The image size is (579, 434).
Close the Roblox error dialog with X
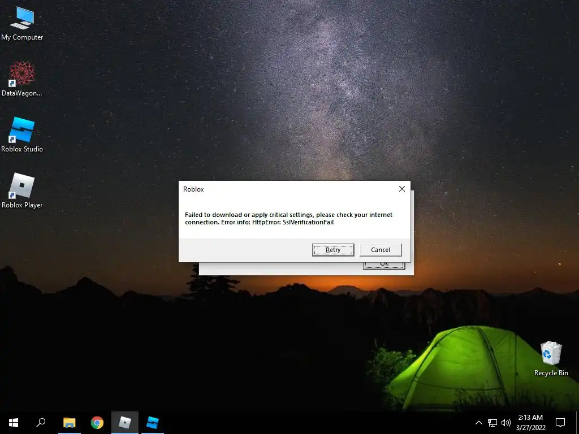402,189
